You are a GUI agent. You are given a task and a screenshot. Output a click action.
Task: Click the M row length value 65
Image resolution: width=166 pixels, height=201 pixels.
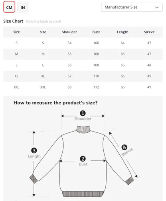(x=123, y=54)
